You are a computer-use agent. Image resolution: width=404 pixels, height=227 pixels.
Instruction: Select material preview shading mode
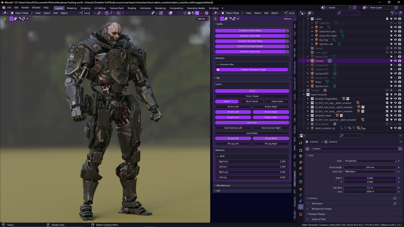click(193, 13)
